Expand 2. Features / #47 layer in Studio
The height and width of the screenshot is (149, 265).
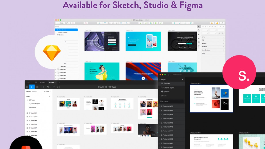tap(160, 119)
